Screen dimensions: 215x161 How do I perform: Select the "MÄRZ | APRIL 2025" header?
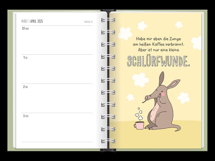[32, 21]
